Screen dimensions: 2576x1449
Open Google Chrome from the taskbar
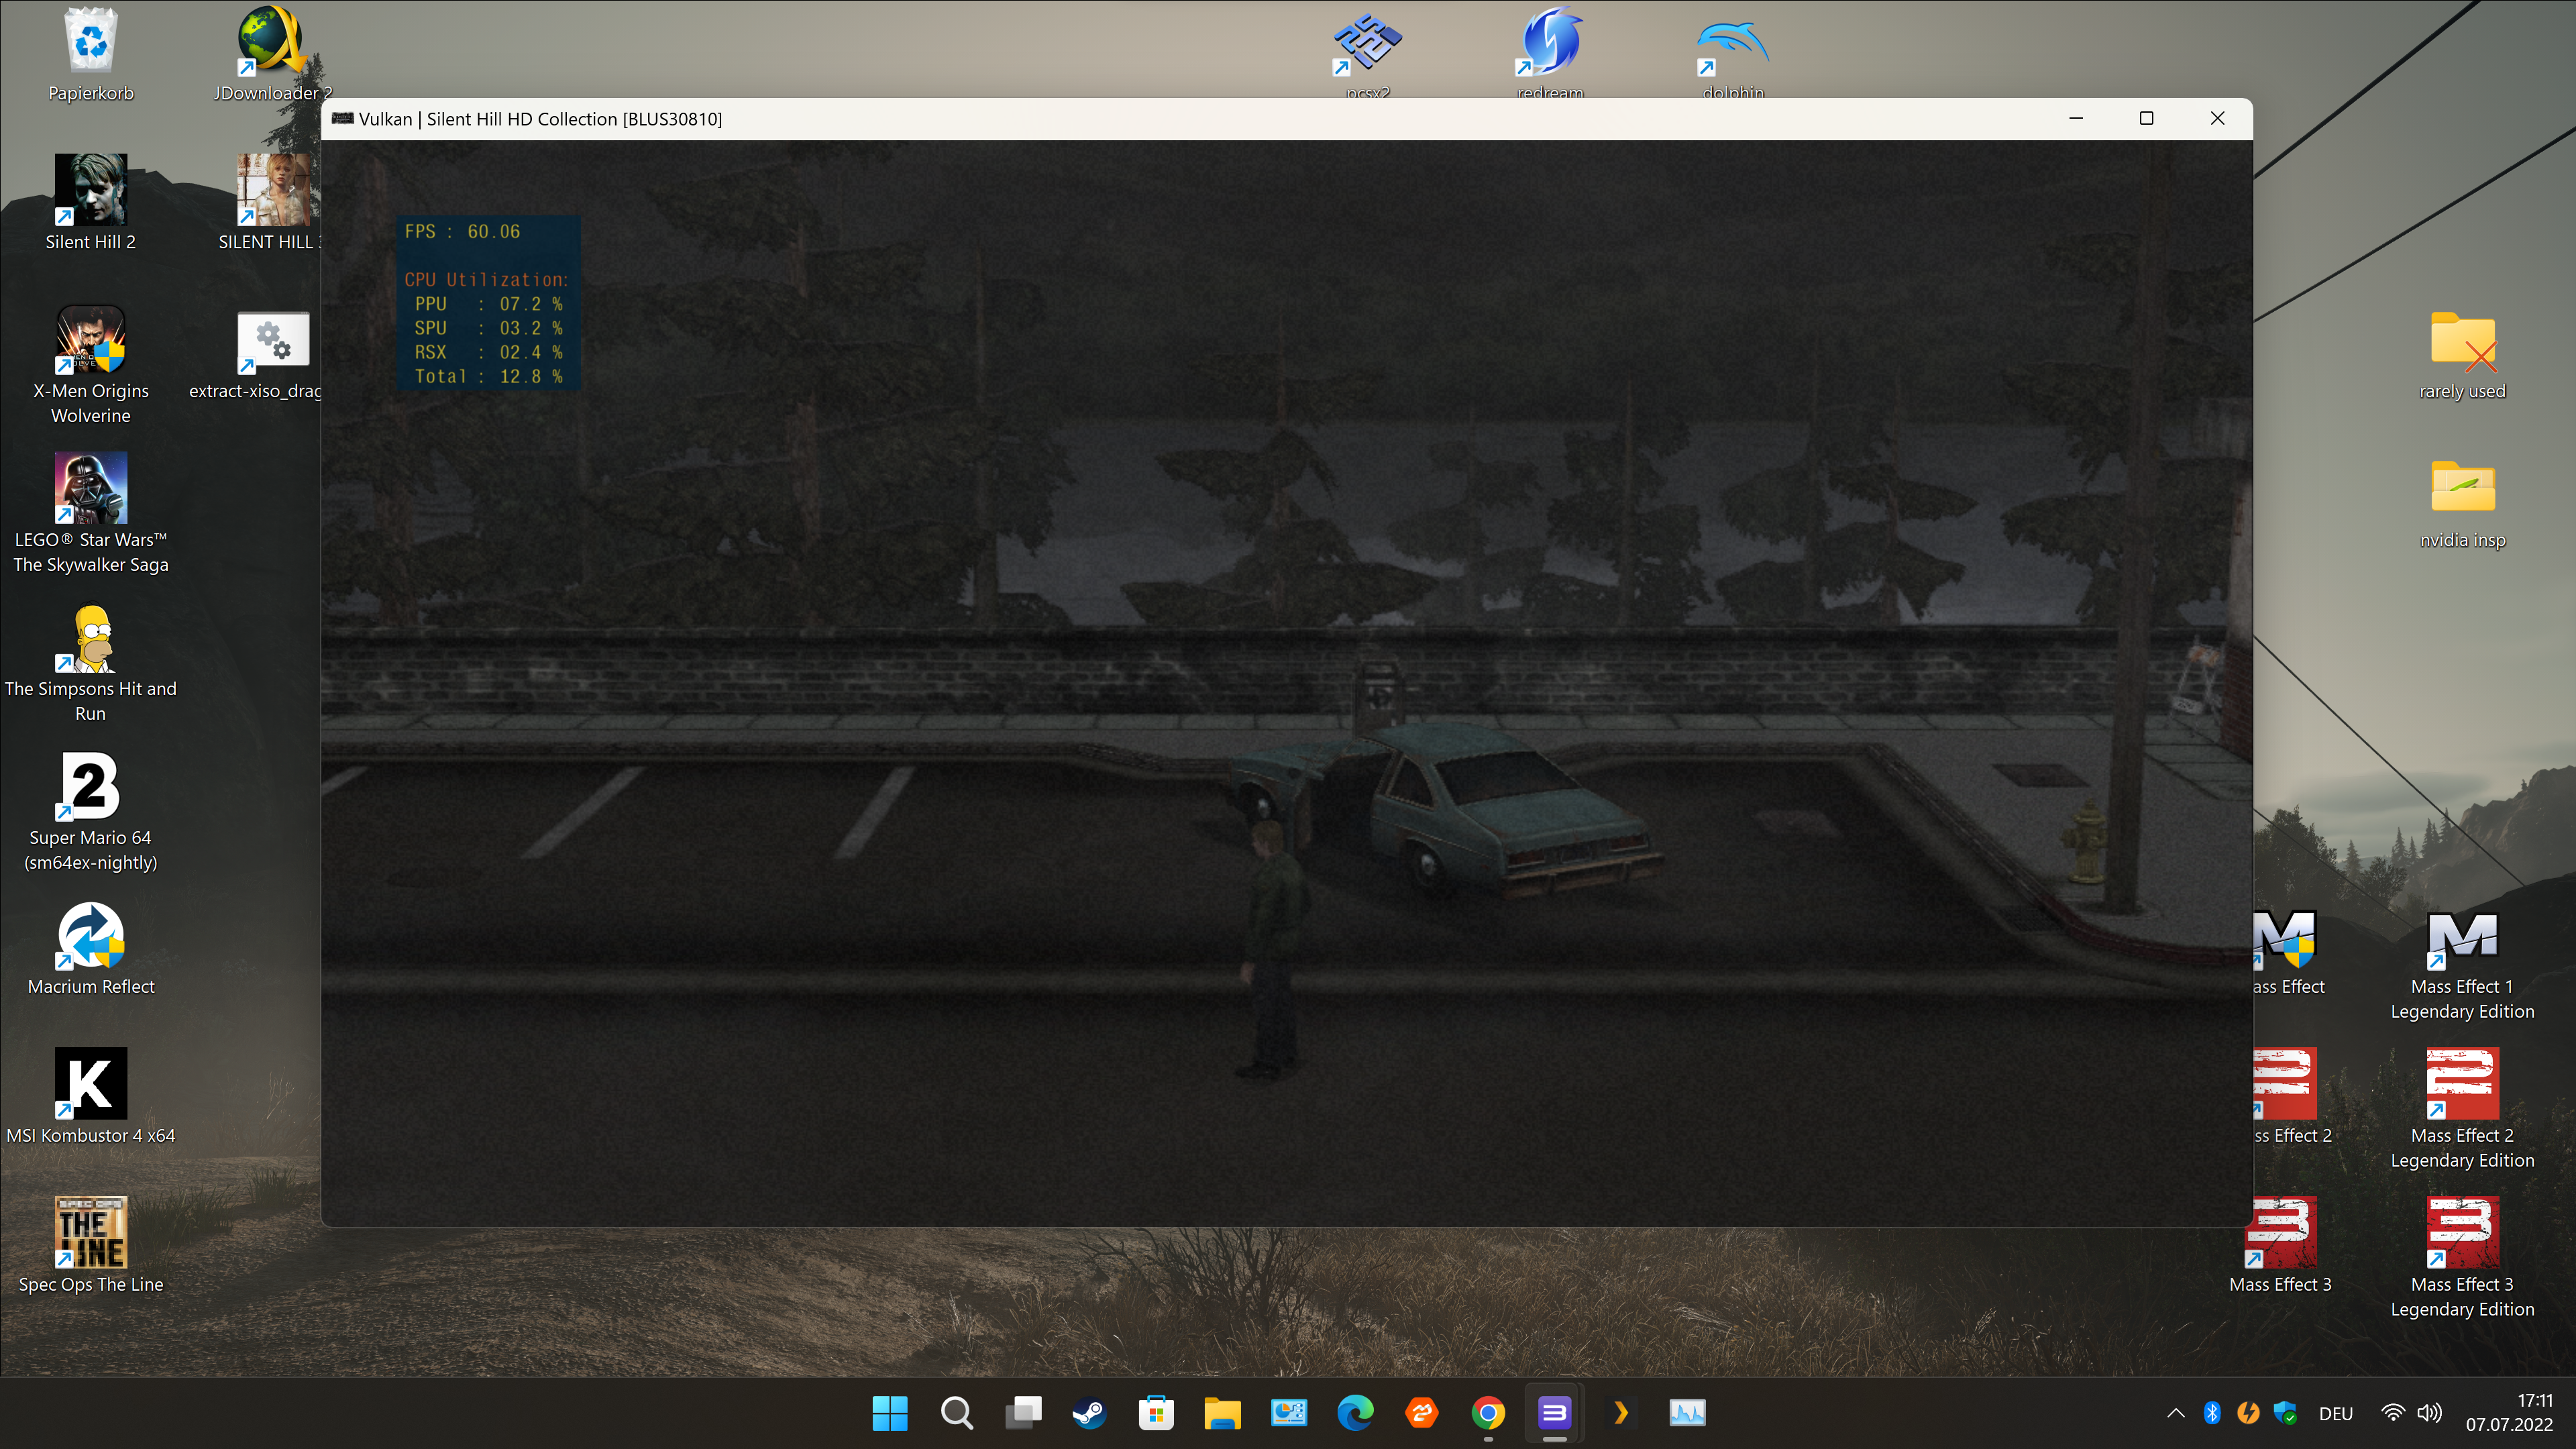point(1487,1413)
